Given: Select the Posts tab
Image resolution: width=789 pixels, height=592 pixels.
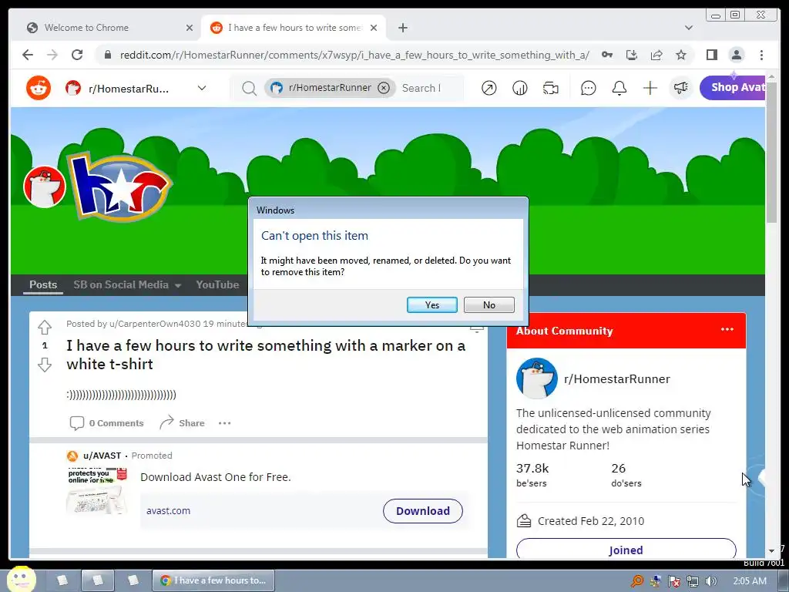Looking at the screenshot, I should (43, 284).
